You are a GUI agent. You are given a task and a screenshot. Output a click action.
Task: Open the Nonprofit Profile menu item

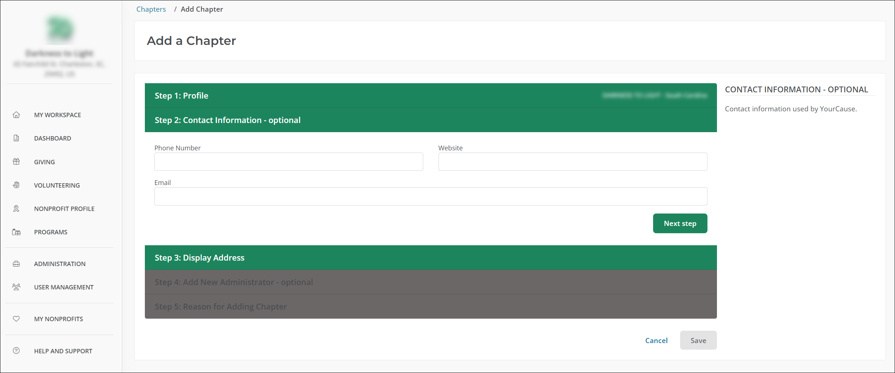(x=64, y=209)
